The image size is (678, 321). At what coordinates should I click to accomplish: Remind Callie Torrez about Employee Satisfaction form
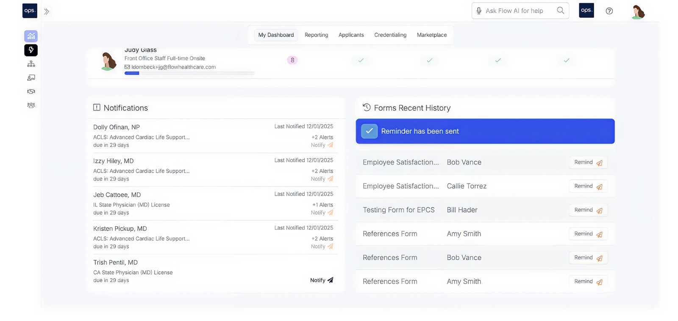pyautogui.click(x=588, y=186)
